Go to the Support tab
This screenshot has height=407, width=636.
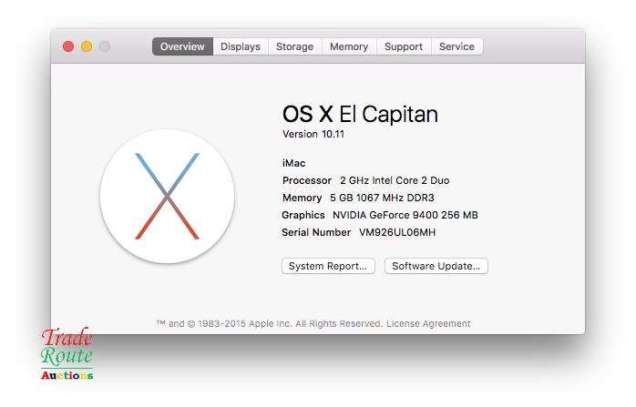404,46
